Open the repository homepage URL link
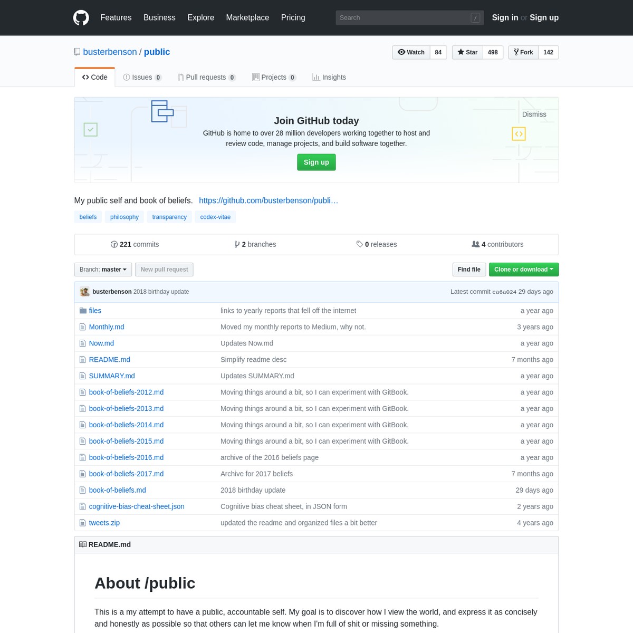This screenshot has height=633, width=633. click(x=268, y=200)
